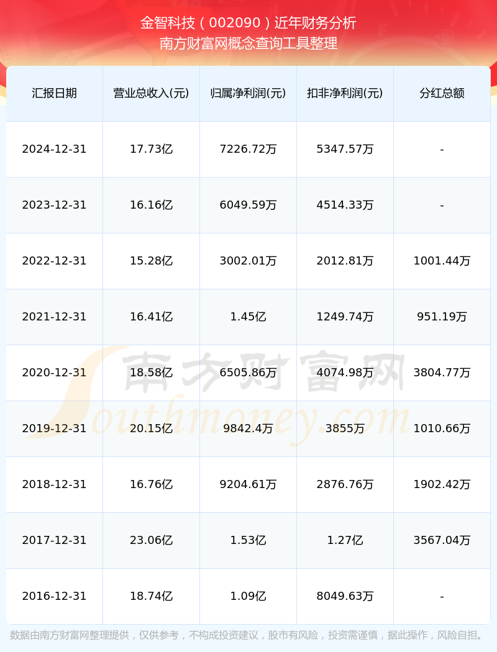Select the 3002.01万 net profit cell
The width and height of the screenshot is (497, 652).
tap(248, 261)
